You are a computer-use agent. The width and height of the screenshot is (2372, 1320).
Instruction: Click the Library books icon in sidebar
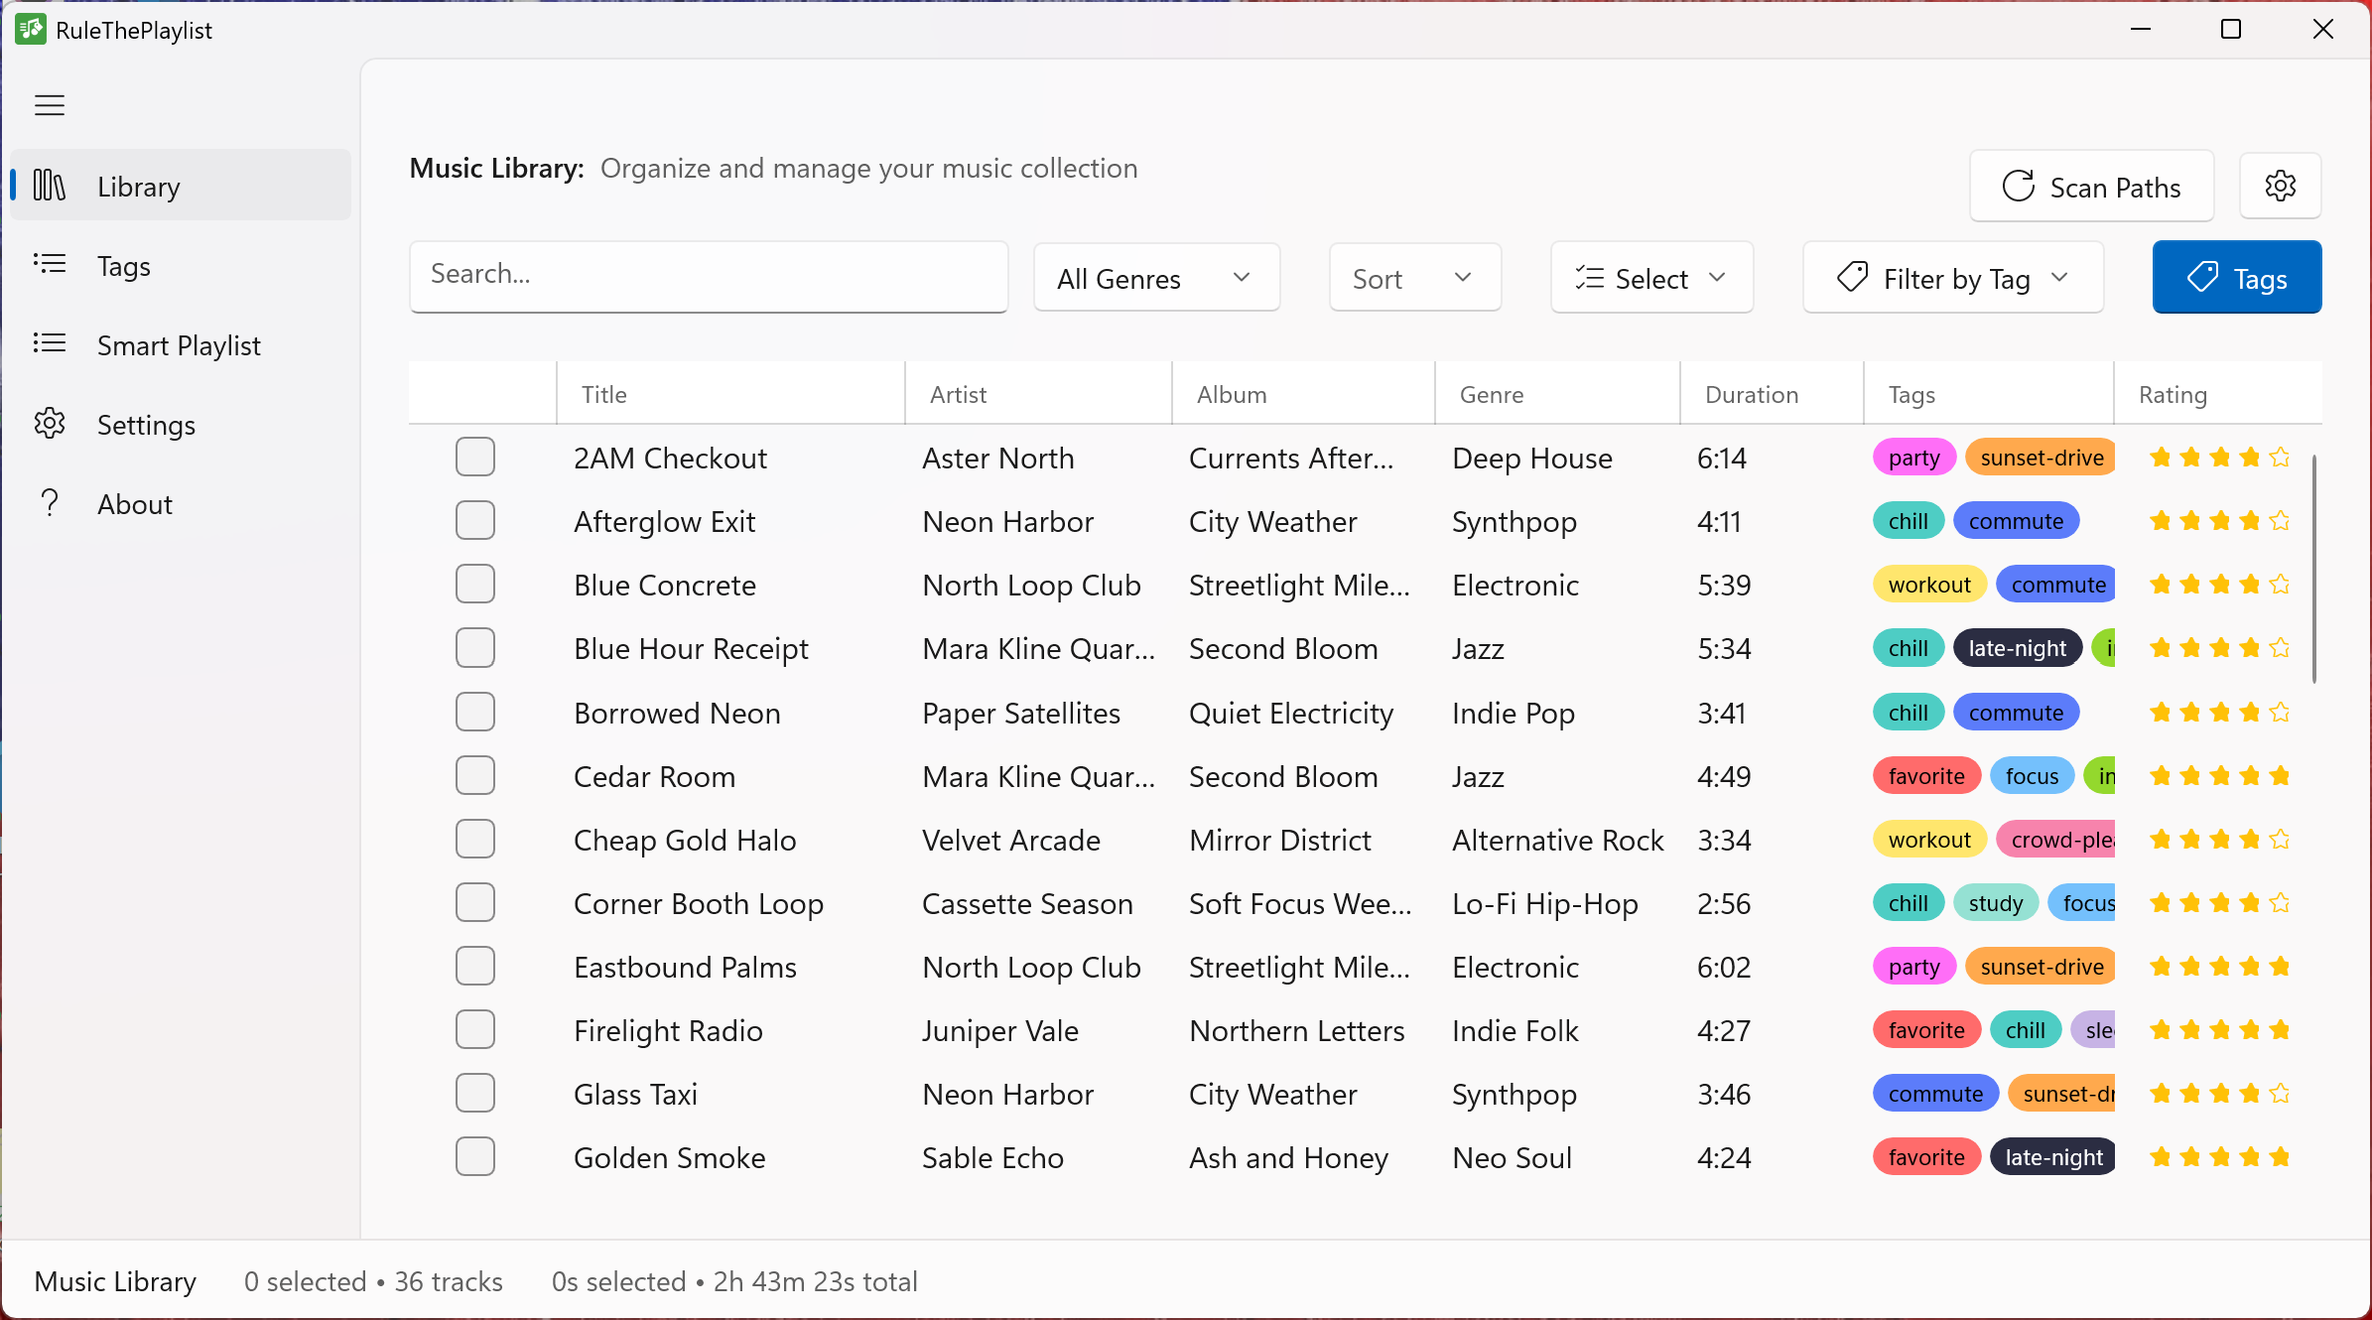click(50, 186)
